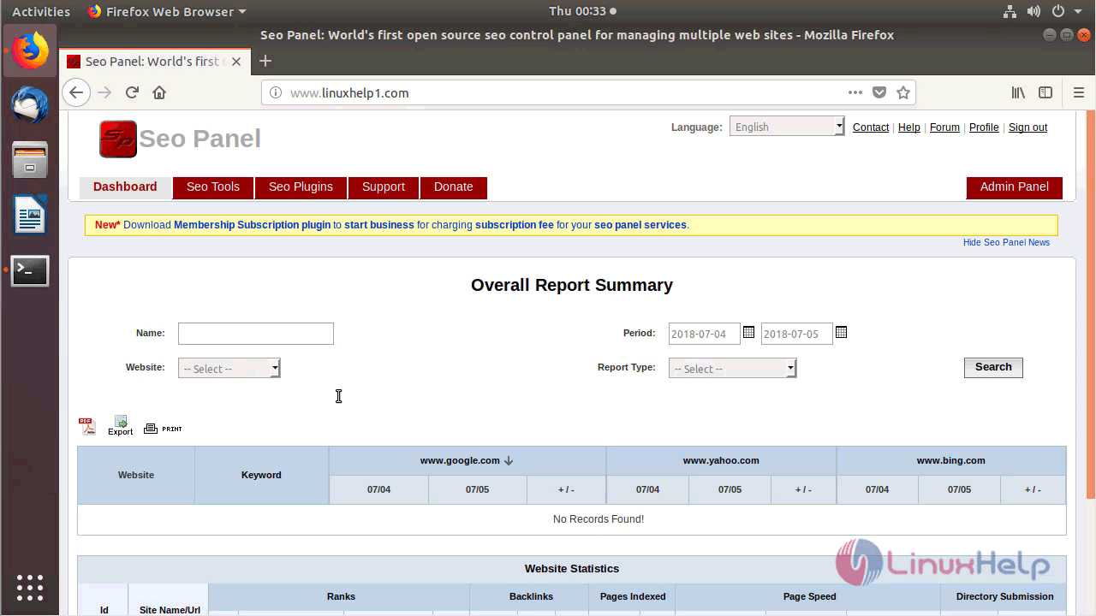
Task: Visit the Forum link
Action: tap(944, 127)
